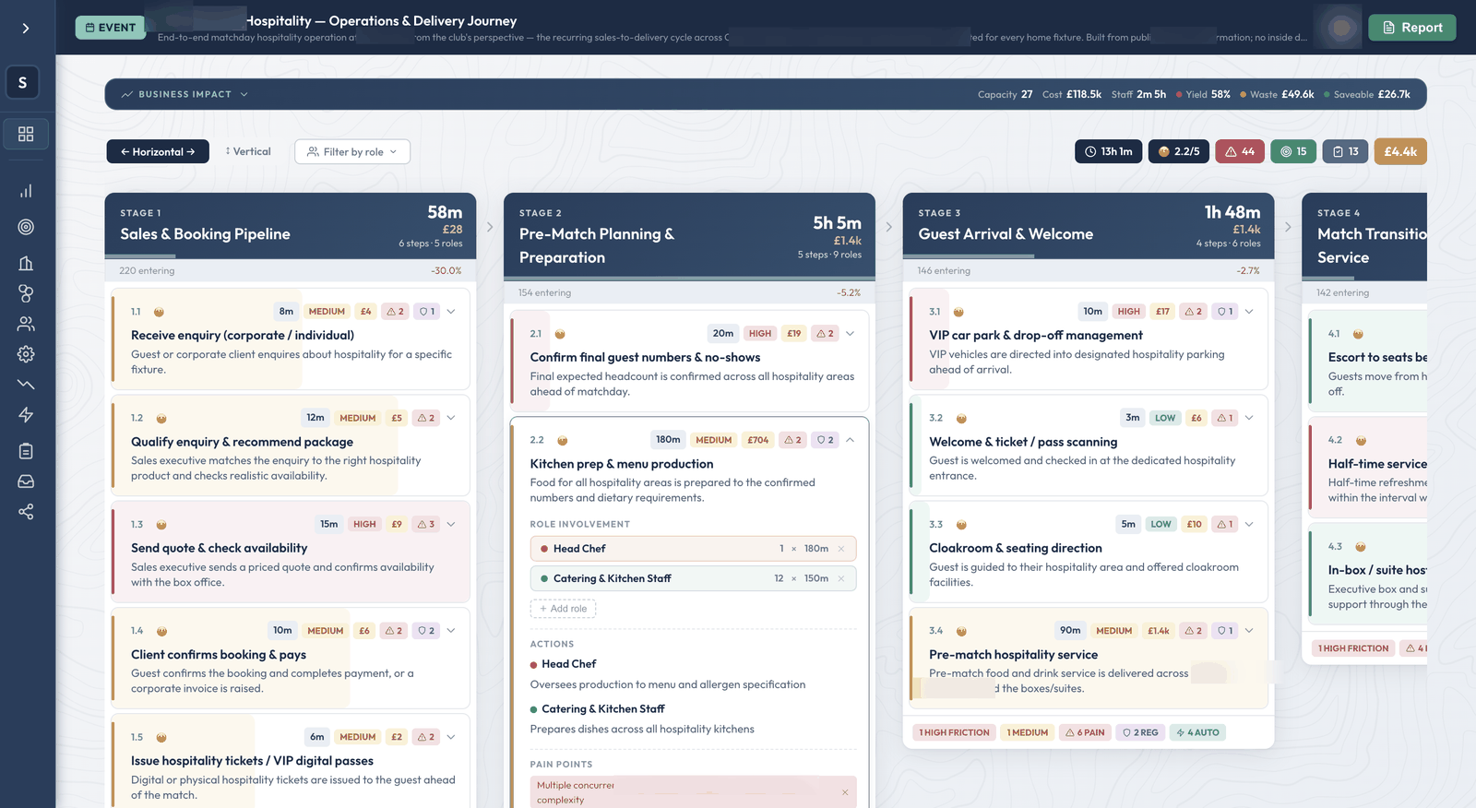Screen dimensions: 1476x808
Task: Expand the Business Impact panel
Action: click(x=184, y=94)
